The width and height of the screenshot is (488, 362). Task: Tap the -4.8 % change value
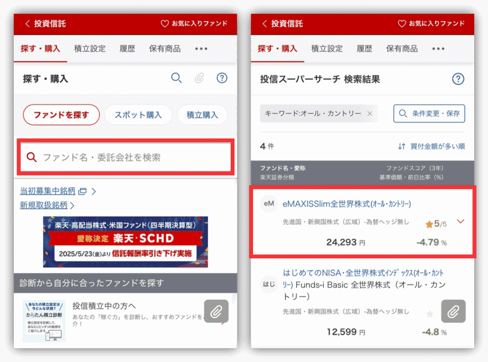435,332
